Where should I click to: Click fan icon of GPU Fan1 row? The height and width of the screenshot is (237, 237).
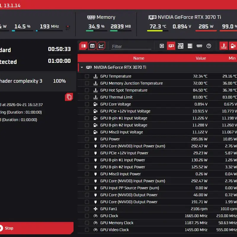pos(95,209)
